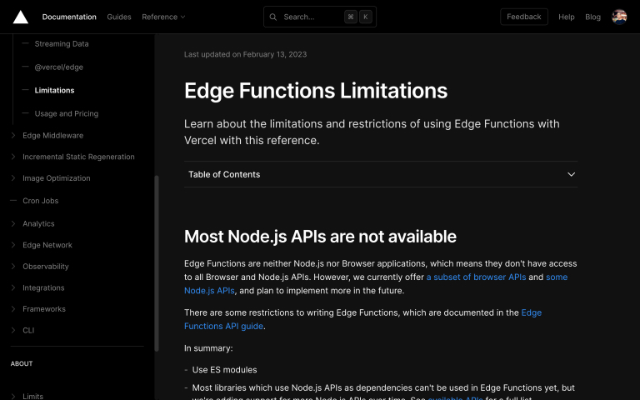Expand the Table of Contents chevron
Image resolution: width=640 pixels, height=400 pixels.
(x=571, y=174)
